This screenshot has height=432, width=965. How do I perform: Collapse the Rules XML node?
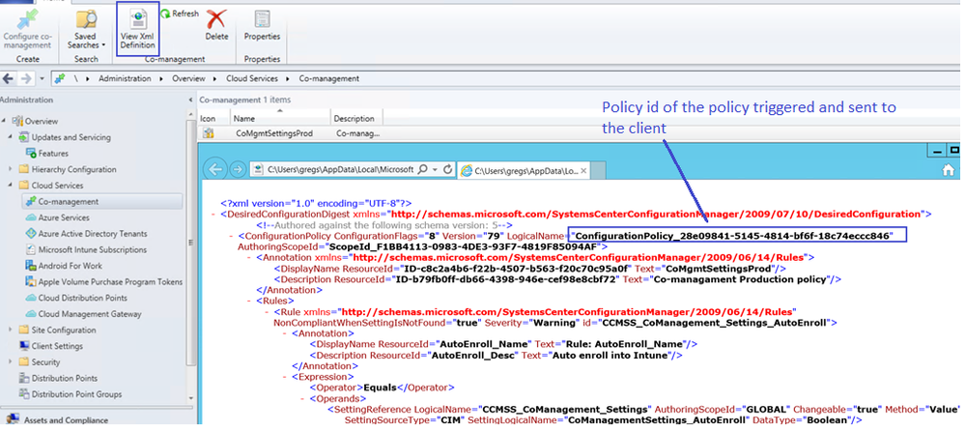[249, 301]
